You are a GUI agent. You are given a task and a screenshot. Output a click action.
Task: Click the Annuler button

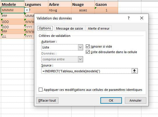click(x=135, y=100)
